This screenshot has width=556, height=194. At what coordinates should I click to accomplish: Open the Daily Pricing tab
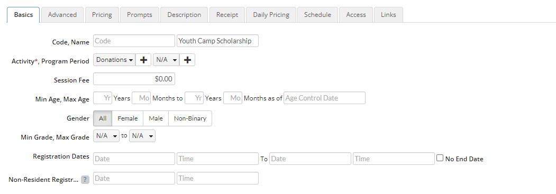pyautogui.click(x=271, y=15)
